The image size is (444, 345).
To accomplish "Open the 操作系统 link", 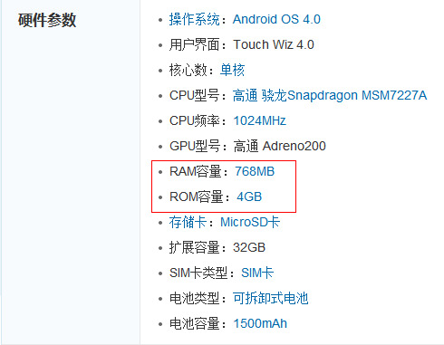I will click(194, 19).
